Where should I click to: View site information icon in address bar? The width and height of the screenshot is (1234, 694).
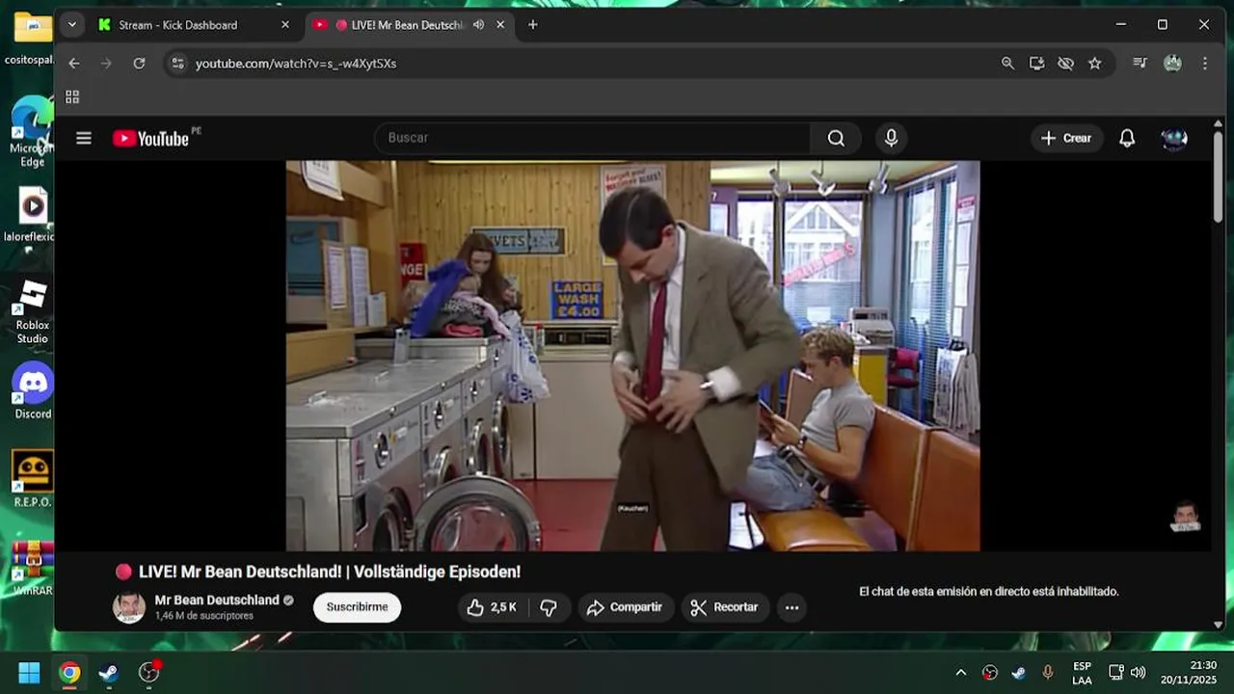[x=176, y=64]
